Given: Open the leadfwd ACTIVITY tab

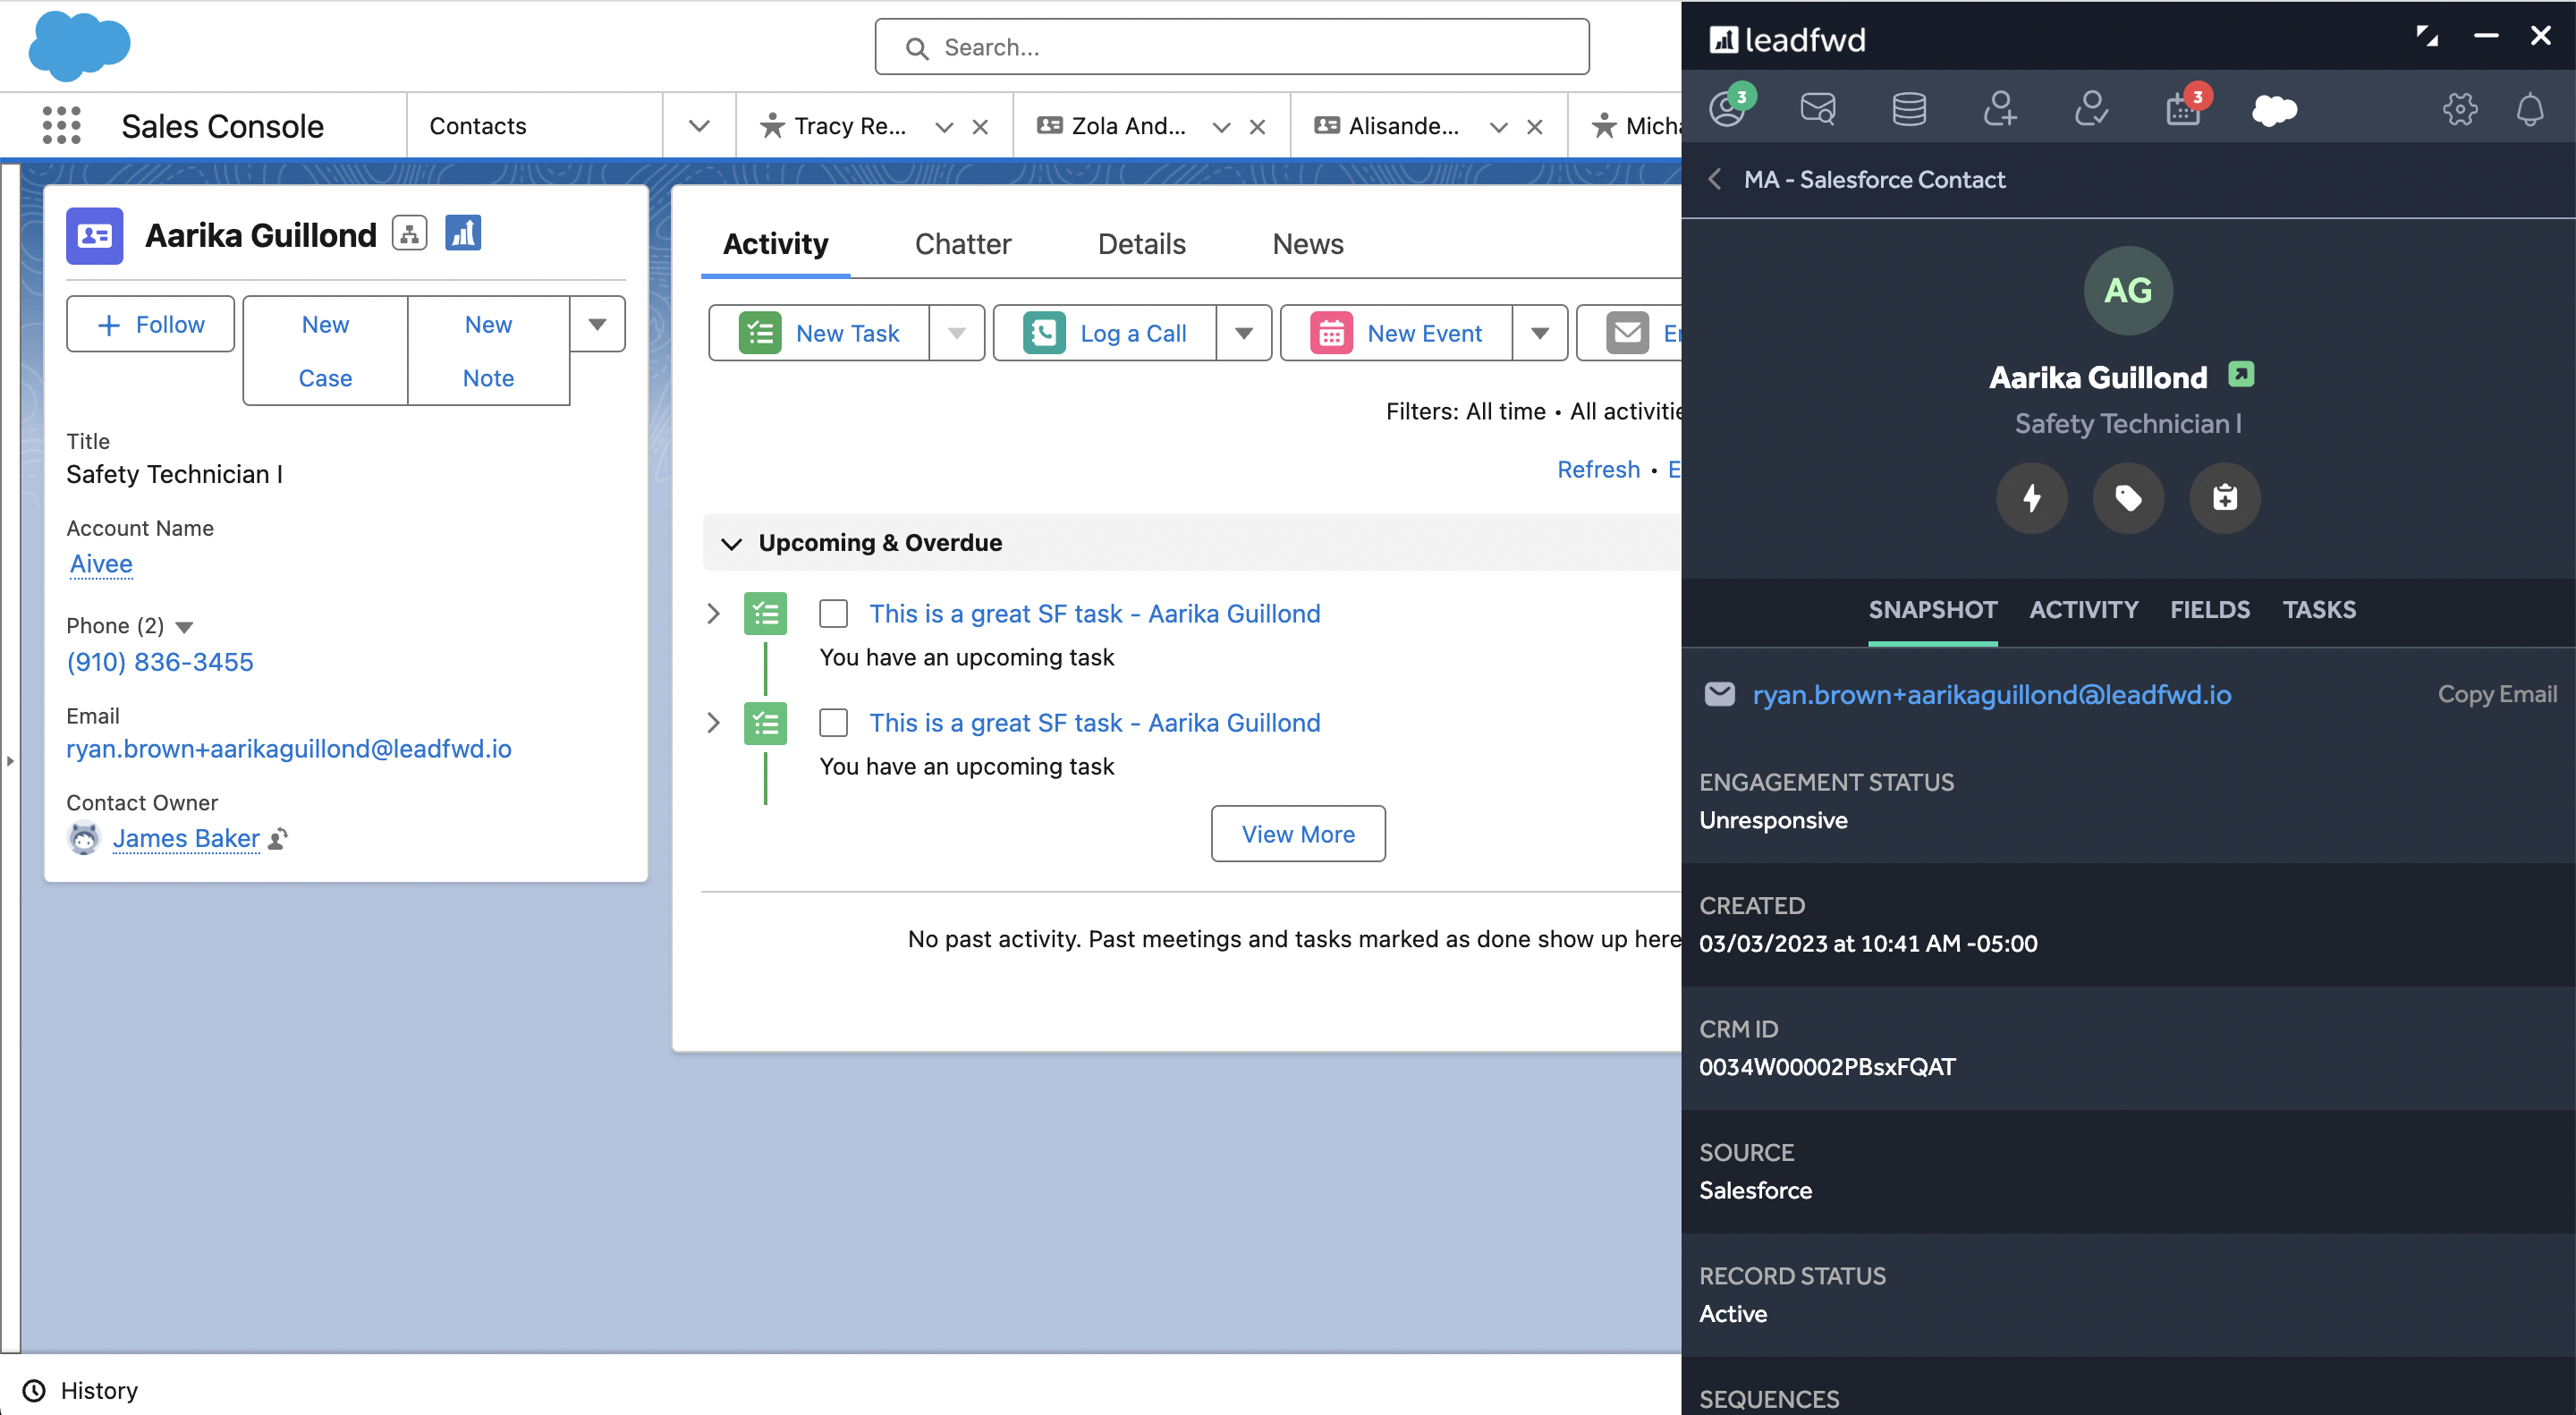Looking at the screenshot, I should click(2084, 610).
